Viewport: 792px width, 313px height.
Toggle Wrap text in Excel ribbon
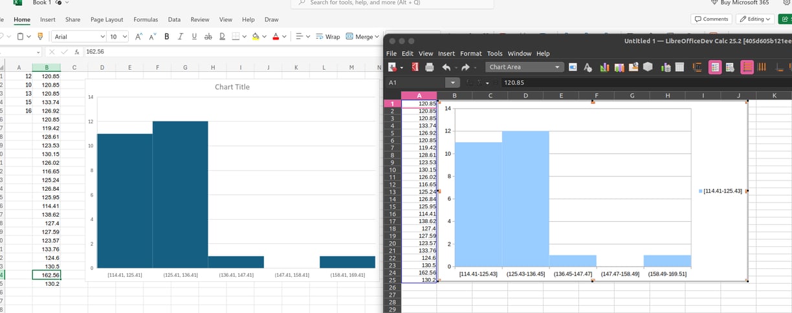pos(328,37)
